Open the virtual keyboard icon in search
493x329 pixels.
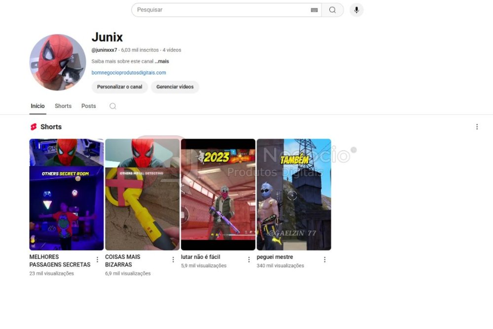pyautogui.click(x=314, y=10)
